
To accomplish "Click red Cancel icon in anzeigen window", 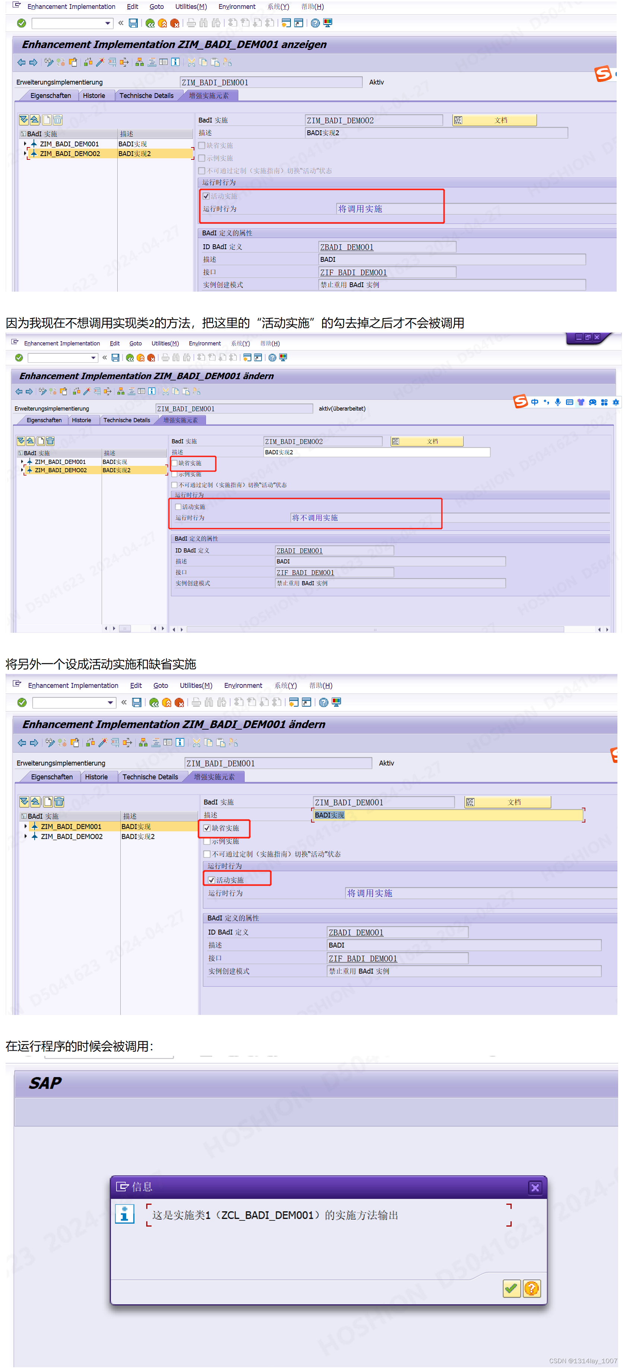I will (175, 23).
